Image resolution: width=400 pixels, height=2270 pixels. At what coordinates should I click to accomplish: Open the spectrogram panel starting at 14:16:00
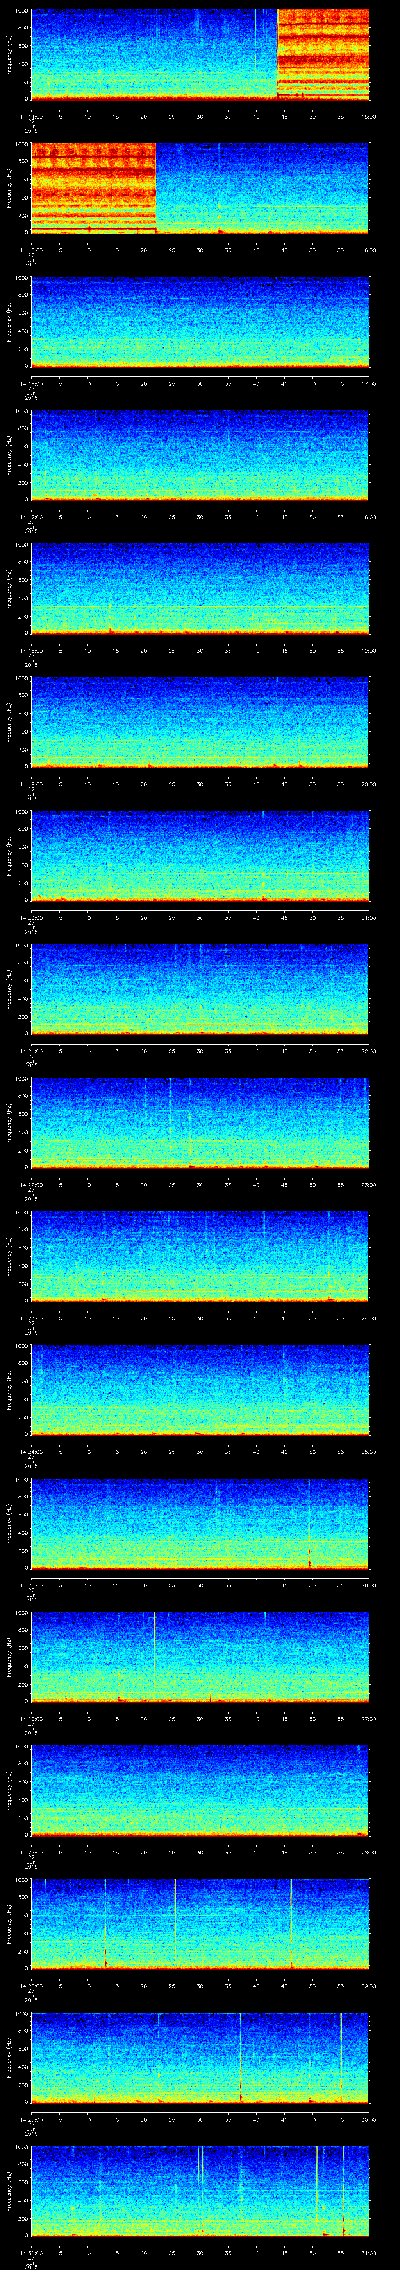[x=200, y=322]
